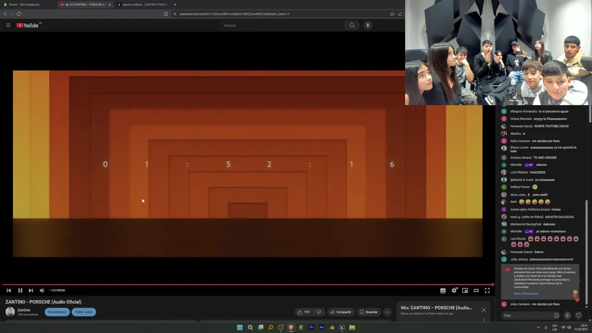This screenshot has width=592, height=333.
Task: Go back in the browser
Action: [x=5, y=14]
